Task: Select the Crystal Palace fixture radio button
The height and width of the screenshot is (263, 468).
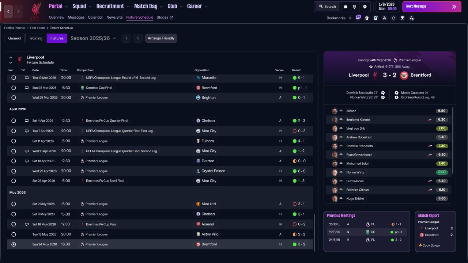Action: [x=14, y=171]
